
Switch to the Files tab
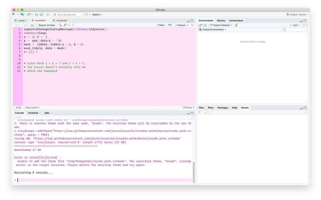click(x=201, y=108)
